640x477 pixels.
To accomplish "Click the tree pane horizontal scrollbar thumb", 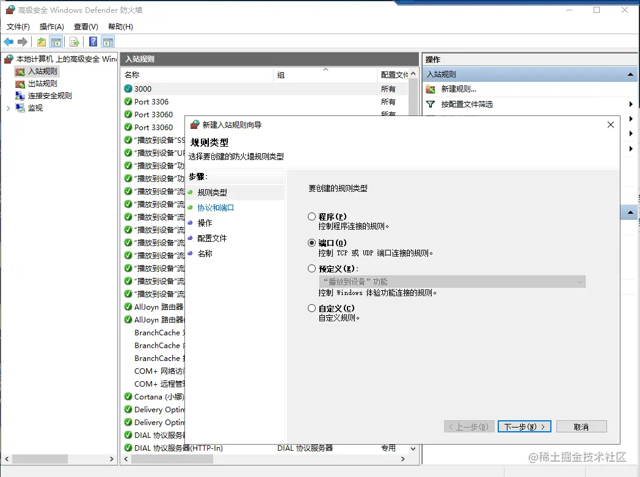I will pyautogui.click(x=40, y=459).
